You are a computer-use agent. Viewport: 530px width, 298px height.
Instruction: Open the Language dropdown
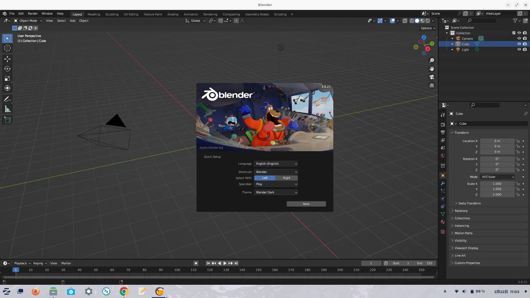click(276, 164)
